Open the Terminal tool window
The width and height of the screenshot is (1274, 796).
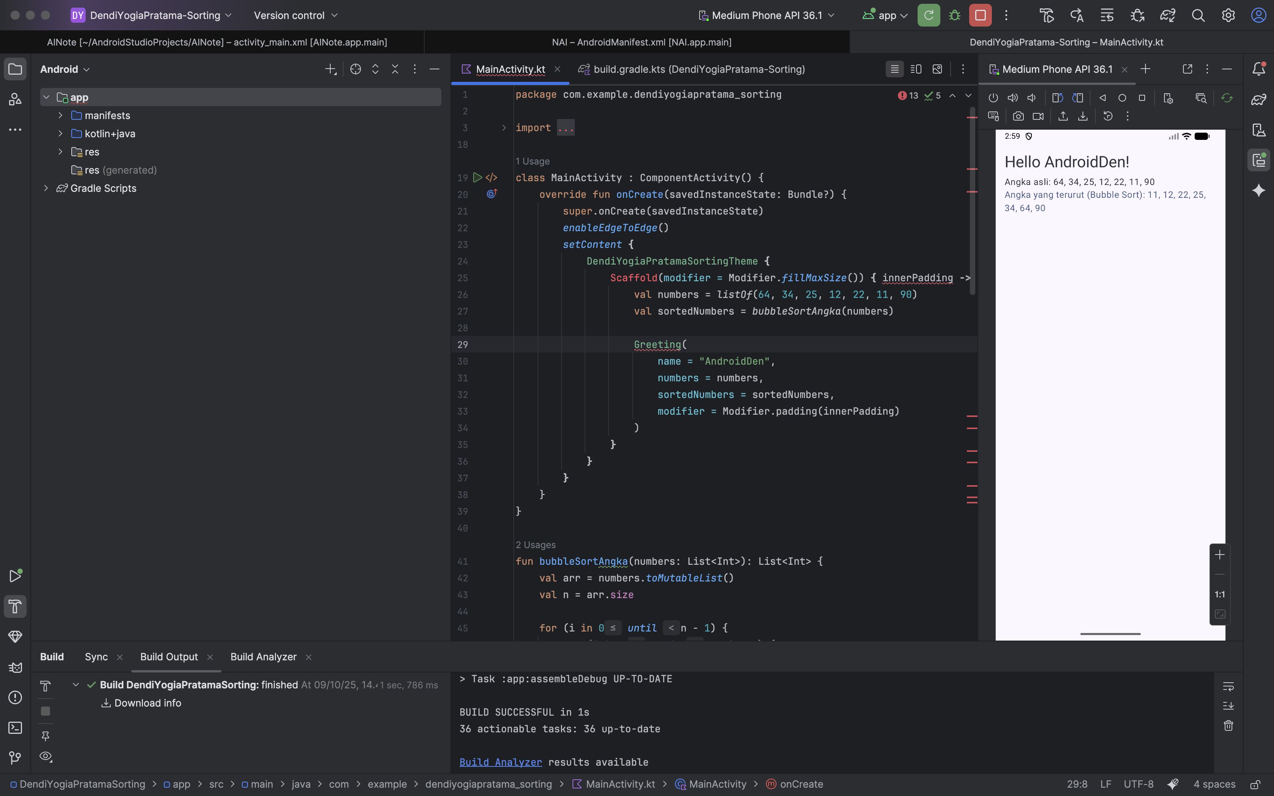click(15, 727)
